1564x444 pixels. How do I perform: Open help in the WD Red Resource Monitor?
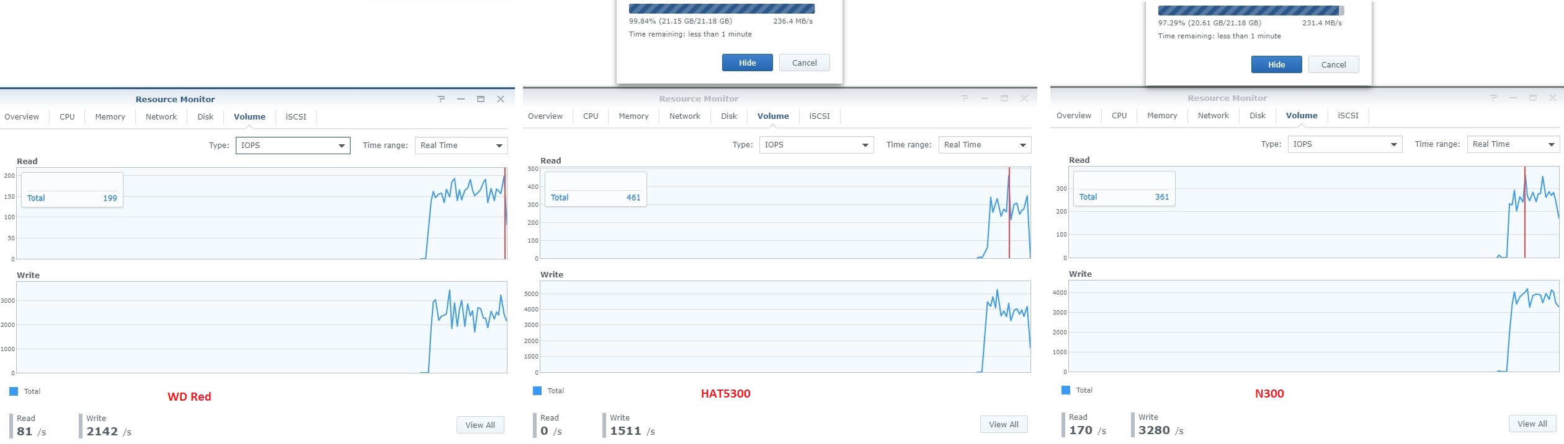coord(441,99)
